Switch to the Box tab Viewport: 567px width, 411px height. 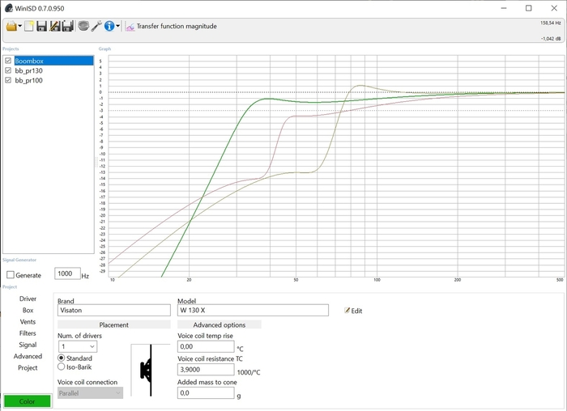[x=28, y=310]
